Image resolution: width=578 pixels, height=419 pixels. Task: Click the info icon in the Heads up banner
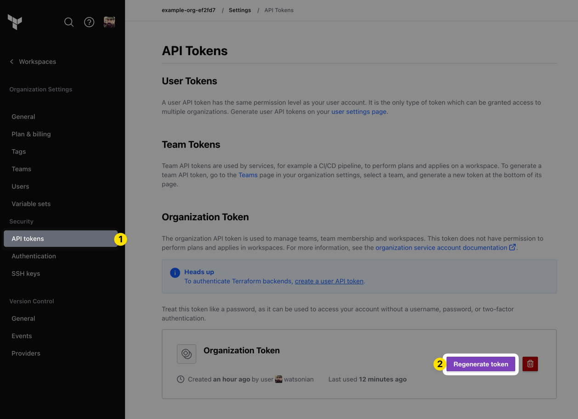click(175, 272)
